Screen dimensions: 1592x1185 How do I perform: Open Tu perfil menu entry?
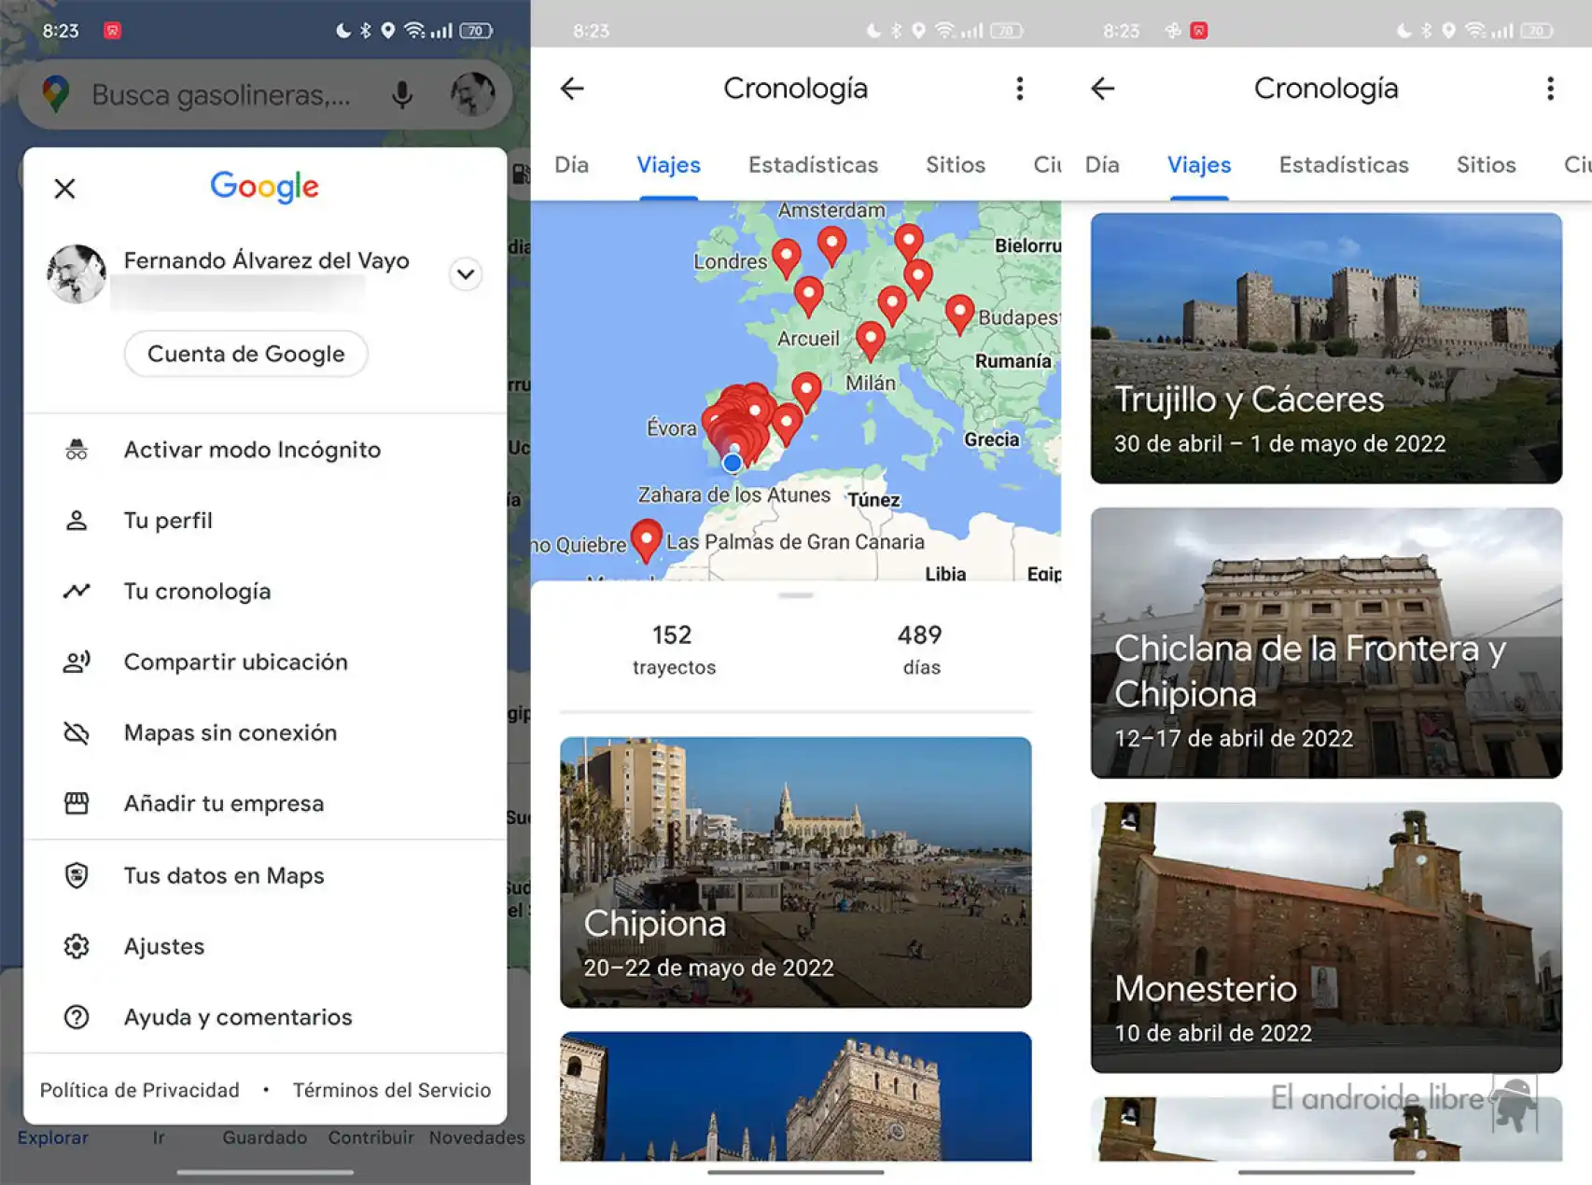(x=168, y=521)
